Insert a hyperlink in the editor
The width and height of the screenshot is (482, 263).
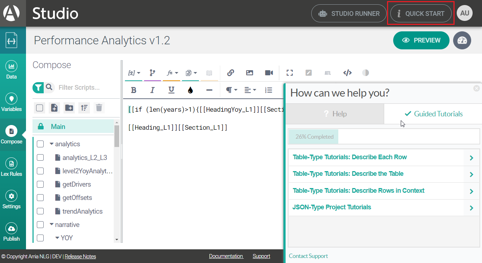coord(230,73)
